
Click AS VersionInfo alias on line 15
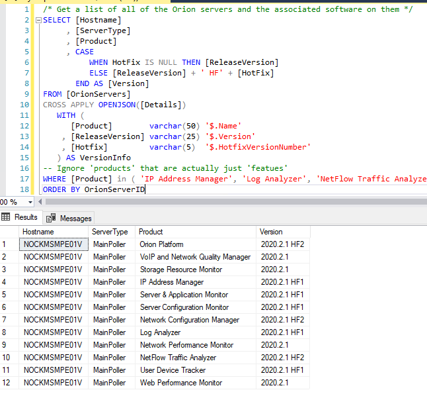[98, 158]
